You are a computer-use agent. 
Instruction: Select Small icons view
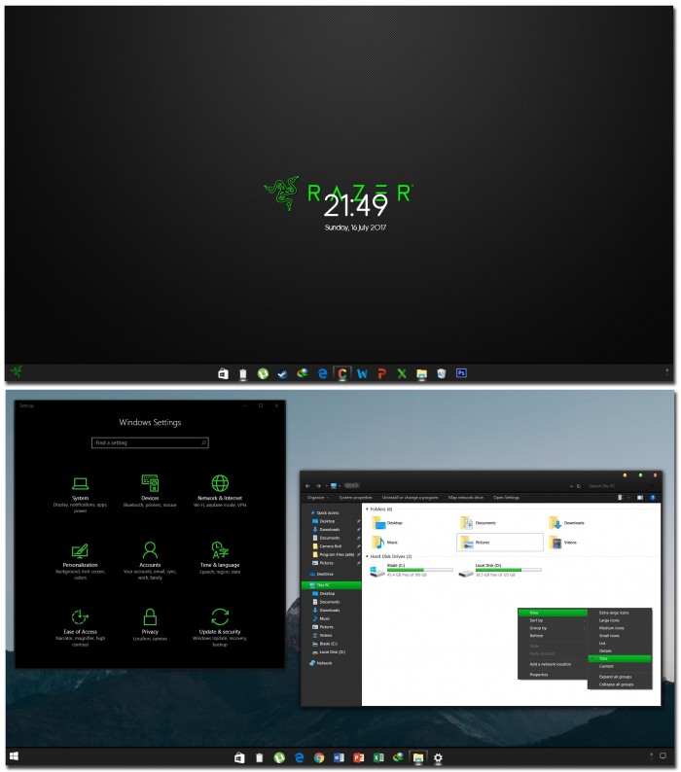click(x=620, y=636)
